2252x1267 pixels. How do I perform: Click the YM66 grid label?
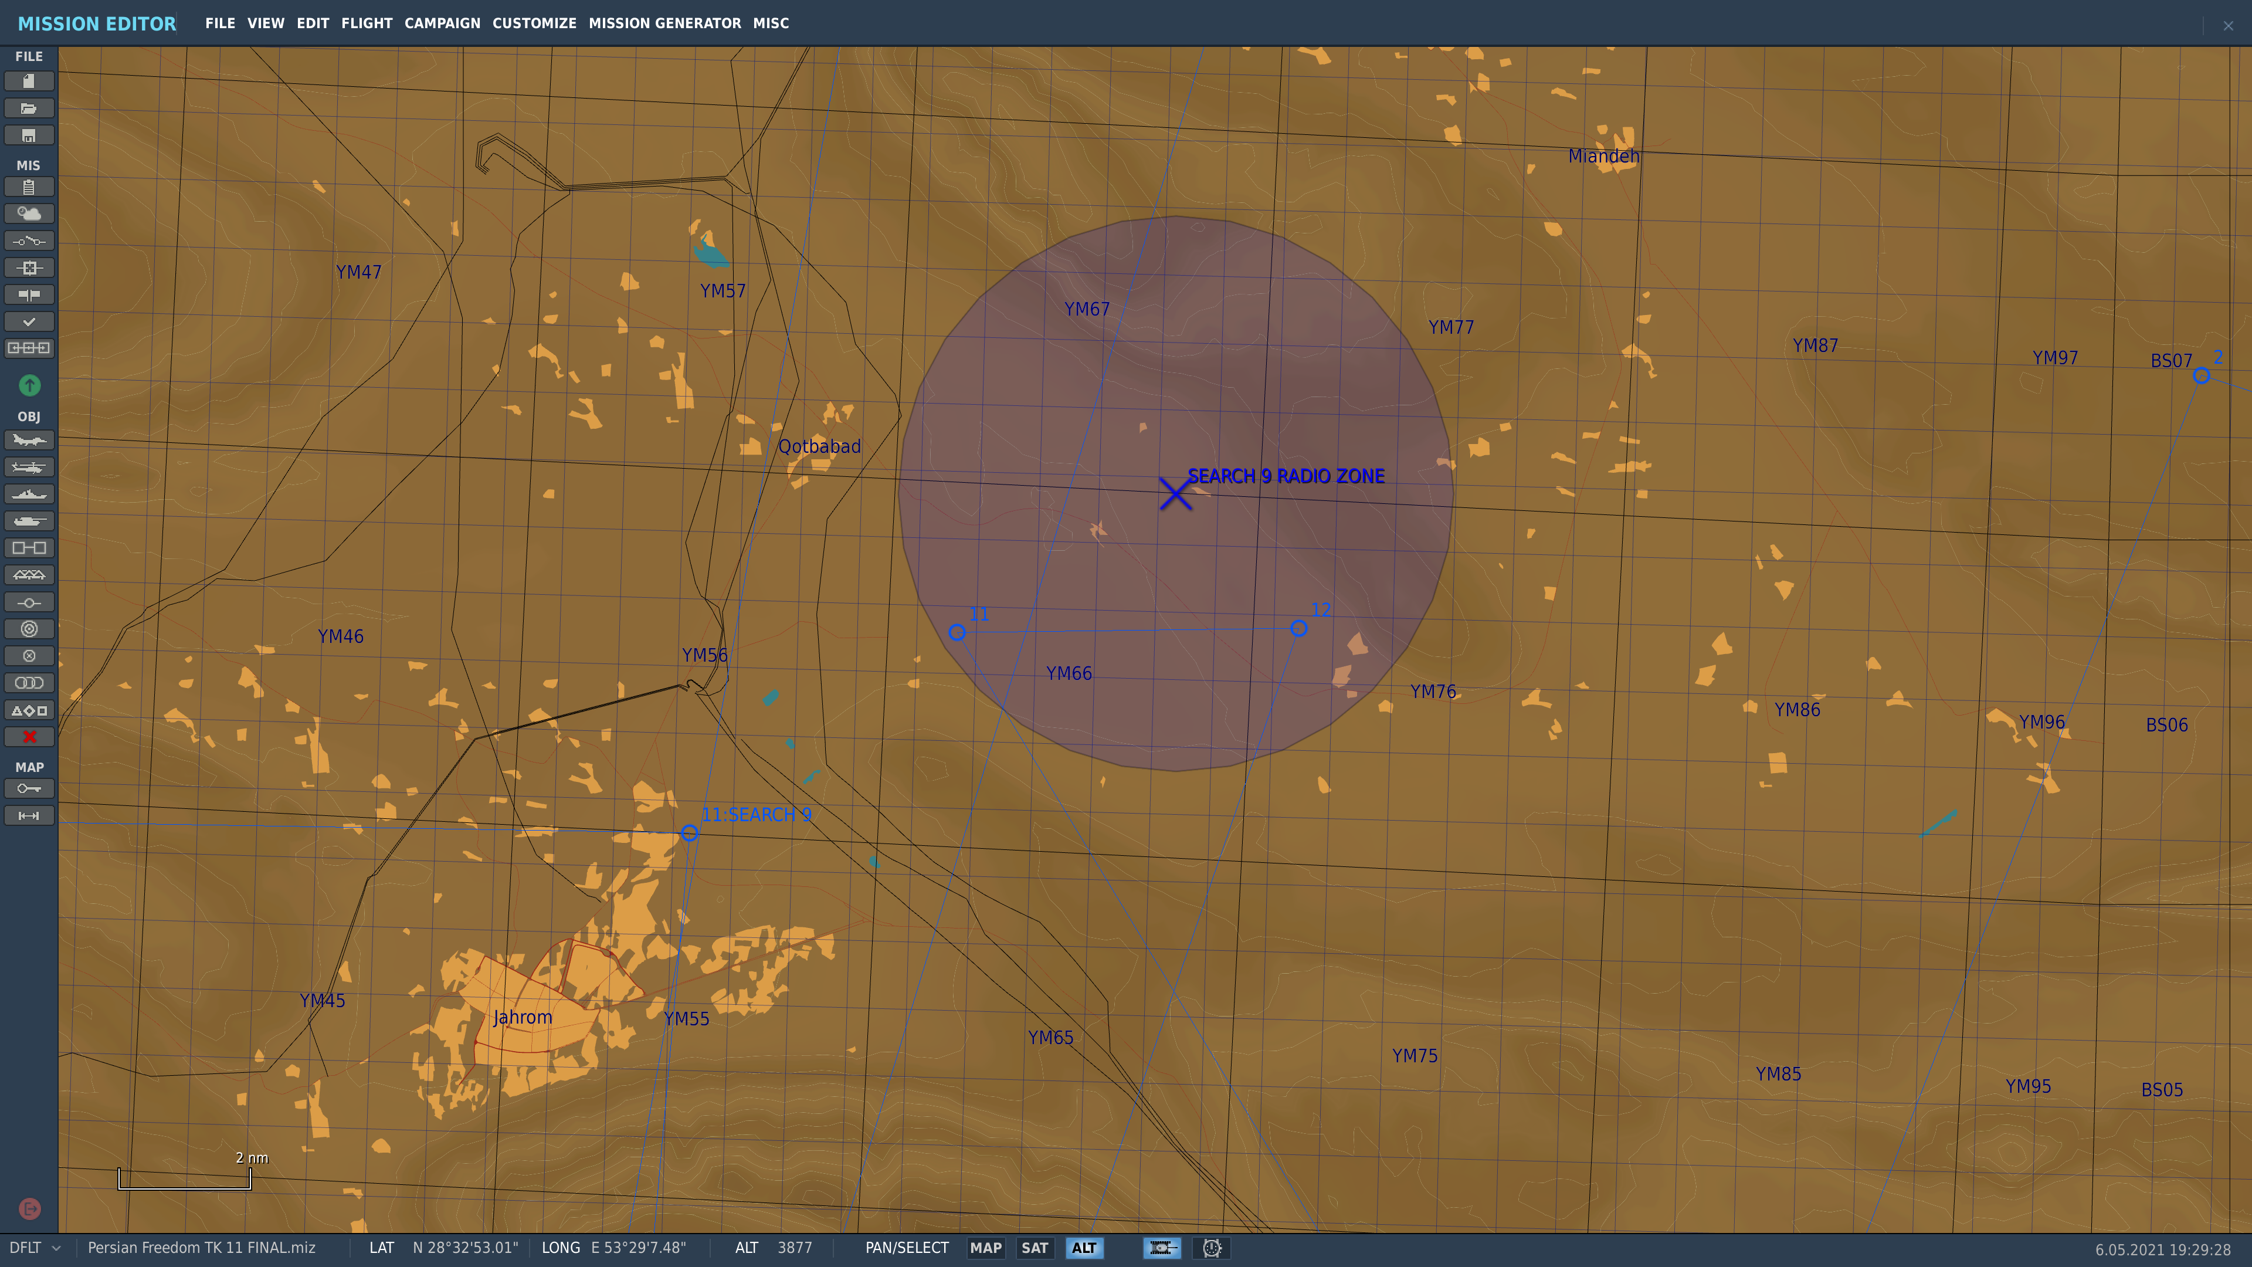click(1069, 674)
